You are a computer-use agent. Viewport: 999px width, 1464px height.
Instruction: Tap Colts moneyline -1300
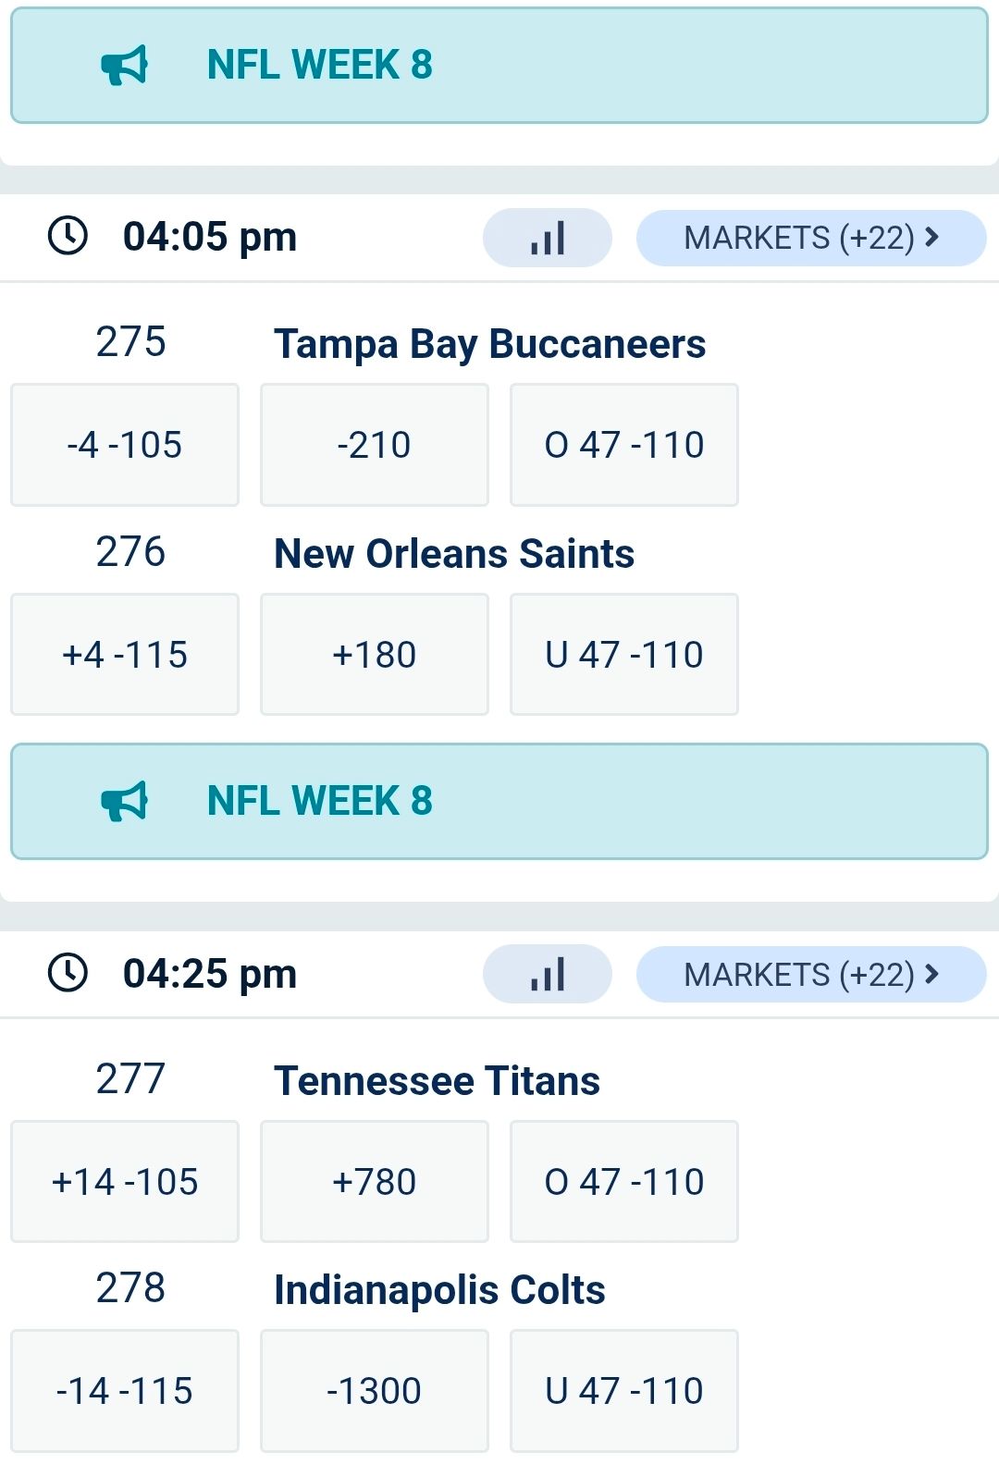coord(375,1391)
